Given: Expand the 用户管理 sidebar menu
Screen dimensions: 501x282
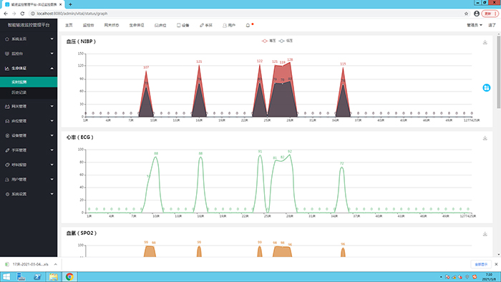Looking at the screenshot, I should point(29,179).
